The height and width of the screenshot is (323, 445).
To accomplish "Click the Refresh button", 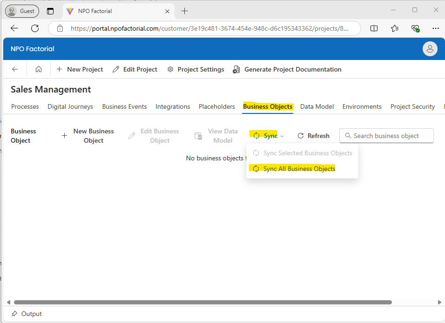I will pyautogui.click(x=313, y=136).
